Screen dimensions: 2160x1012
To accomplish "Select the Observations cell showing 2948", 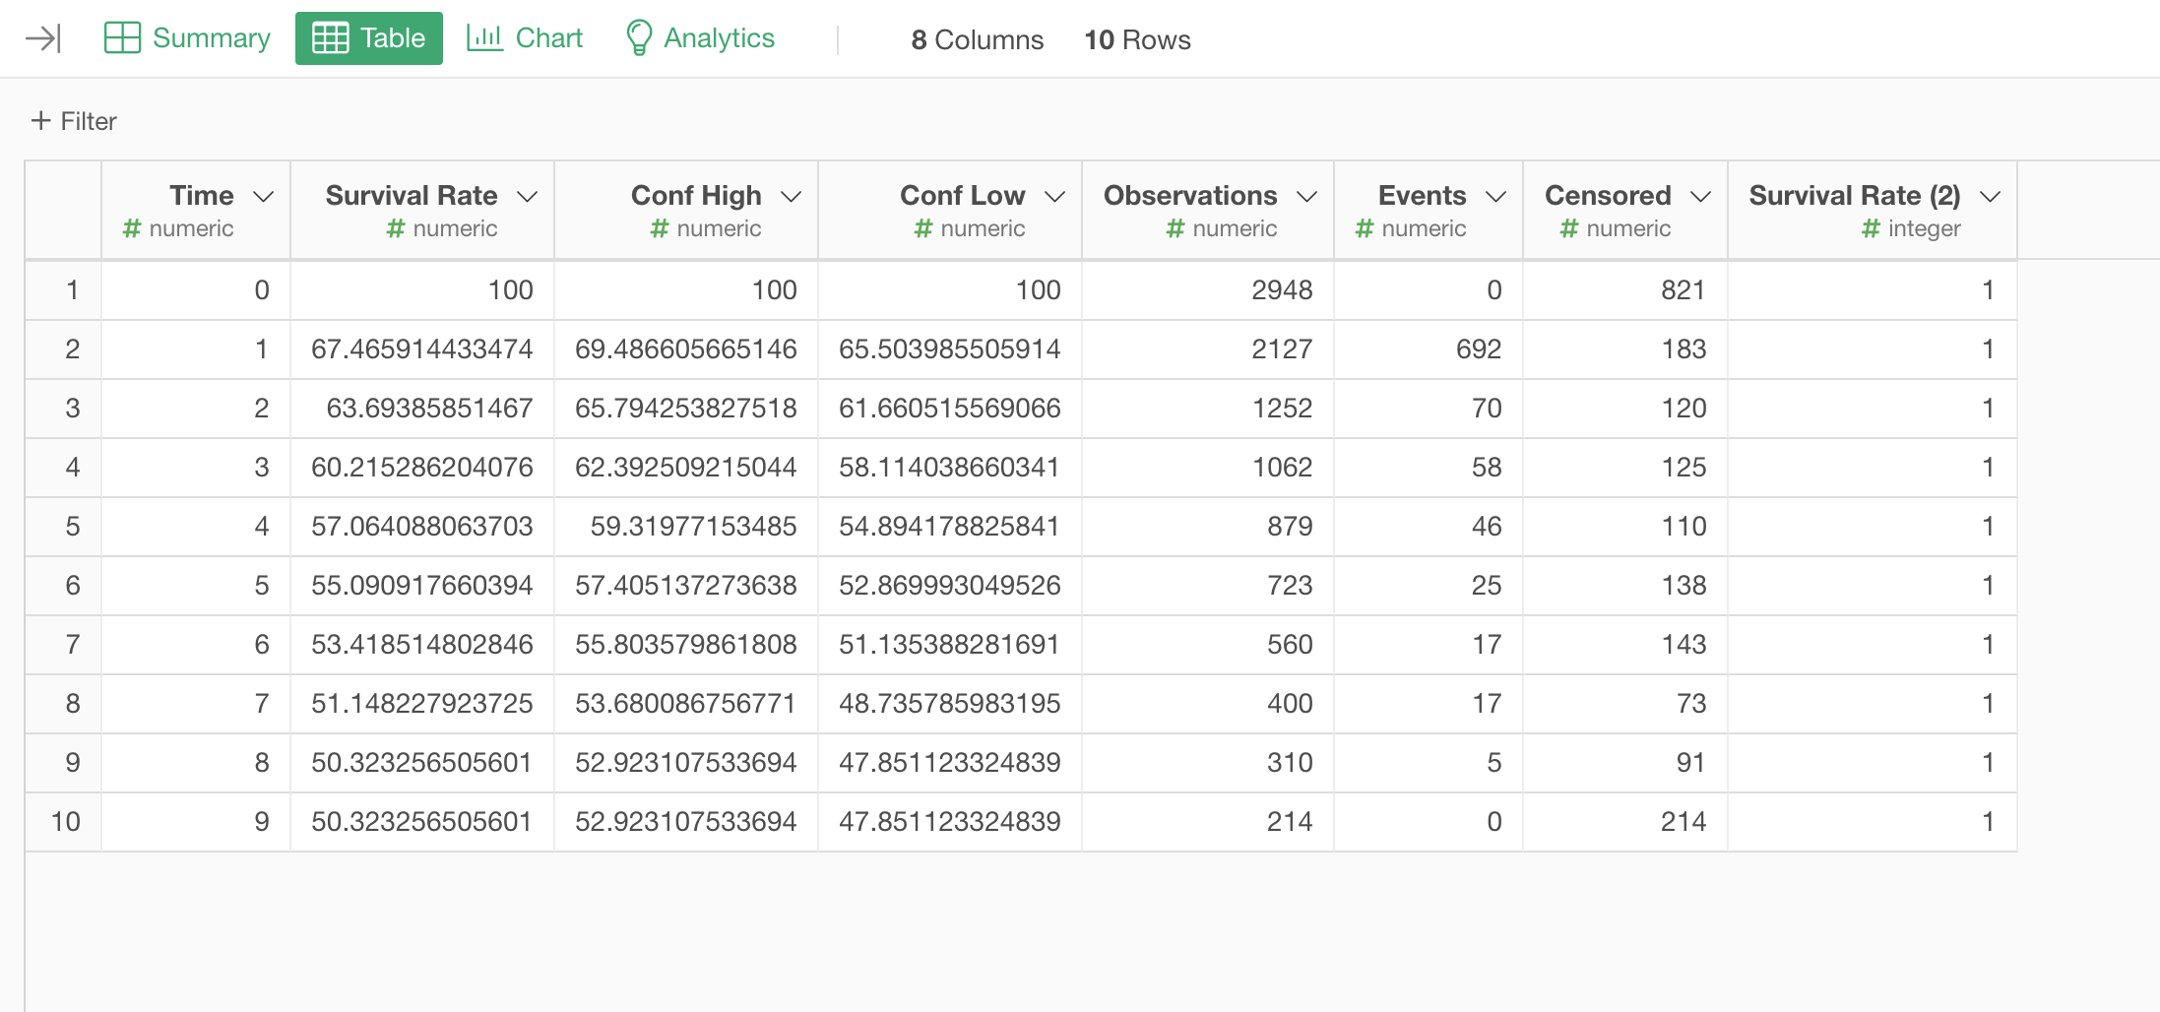I will (1281, 290).
